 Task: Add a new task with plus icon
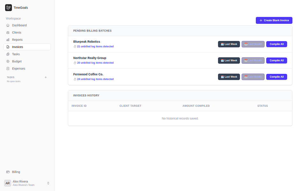pyautogui.click(x=46, y=77)
